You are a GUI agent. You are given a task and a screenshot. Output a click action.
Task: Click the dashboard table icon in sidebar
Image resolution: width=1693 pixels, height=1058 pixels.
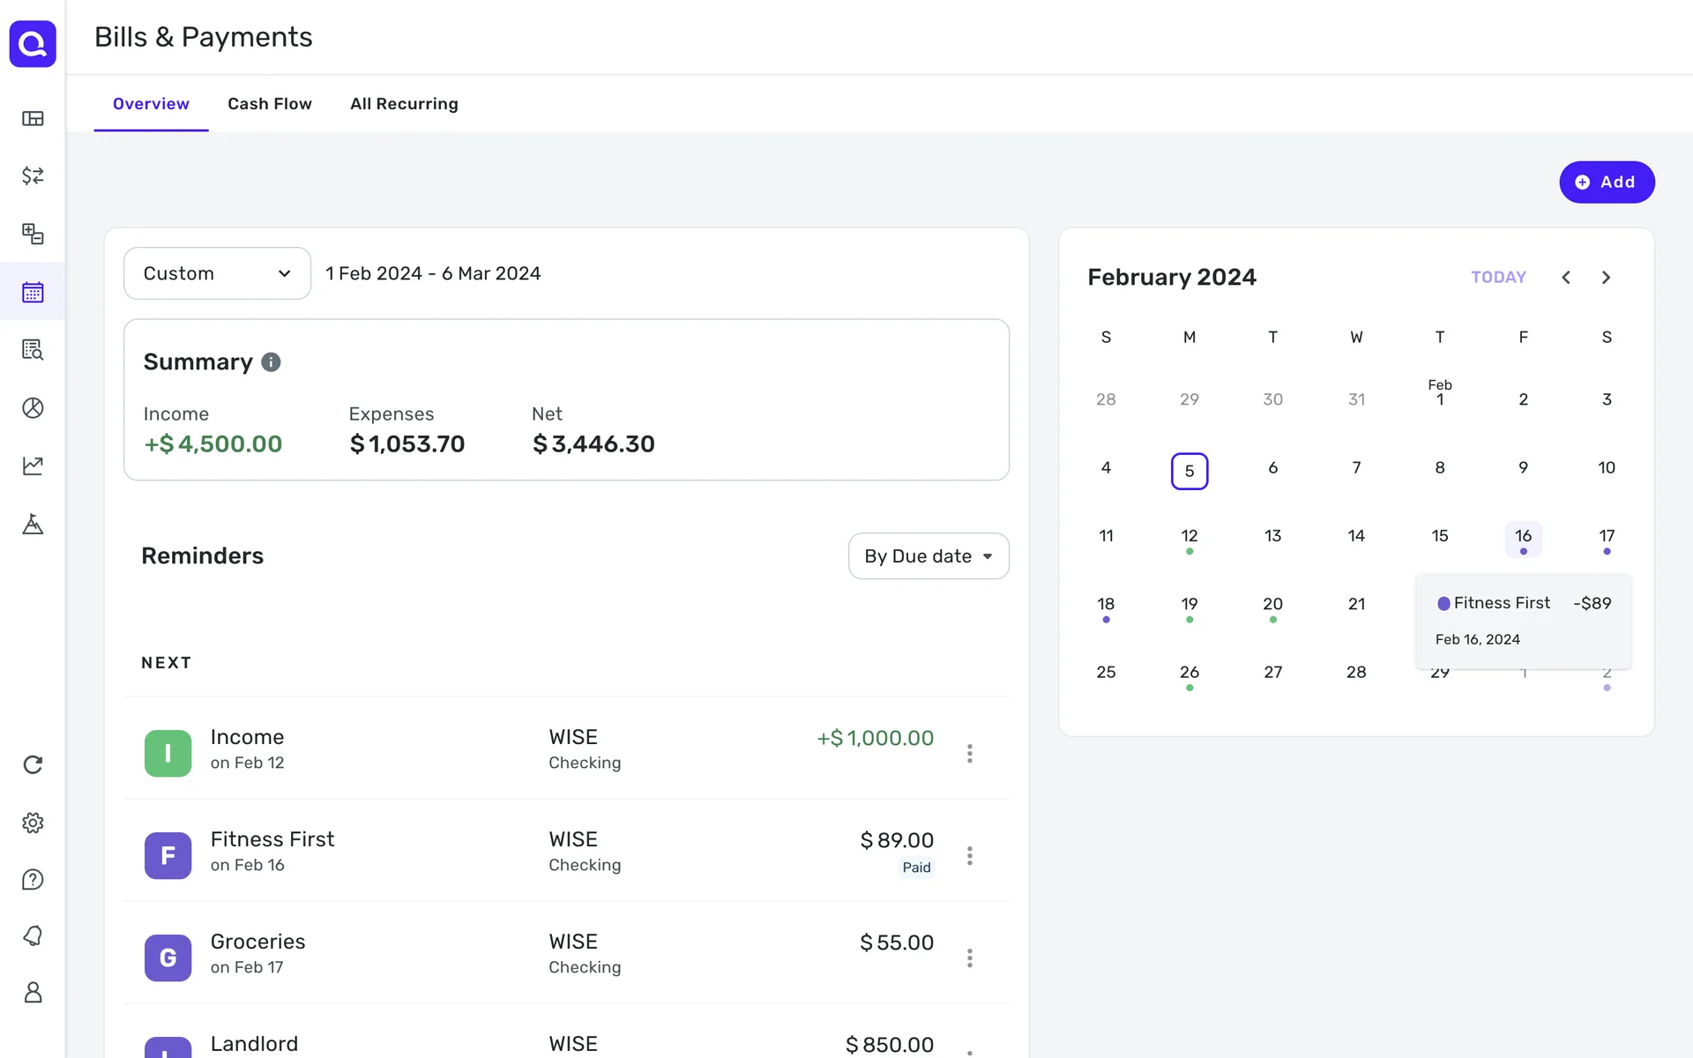pos(33,118)
